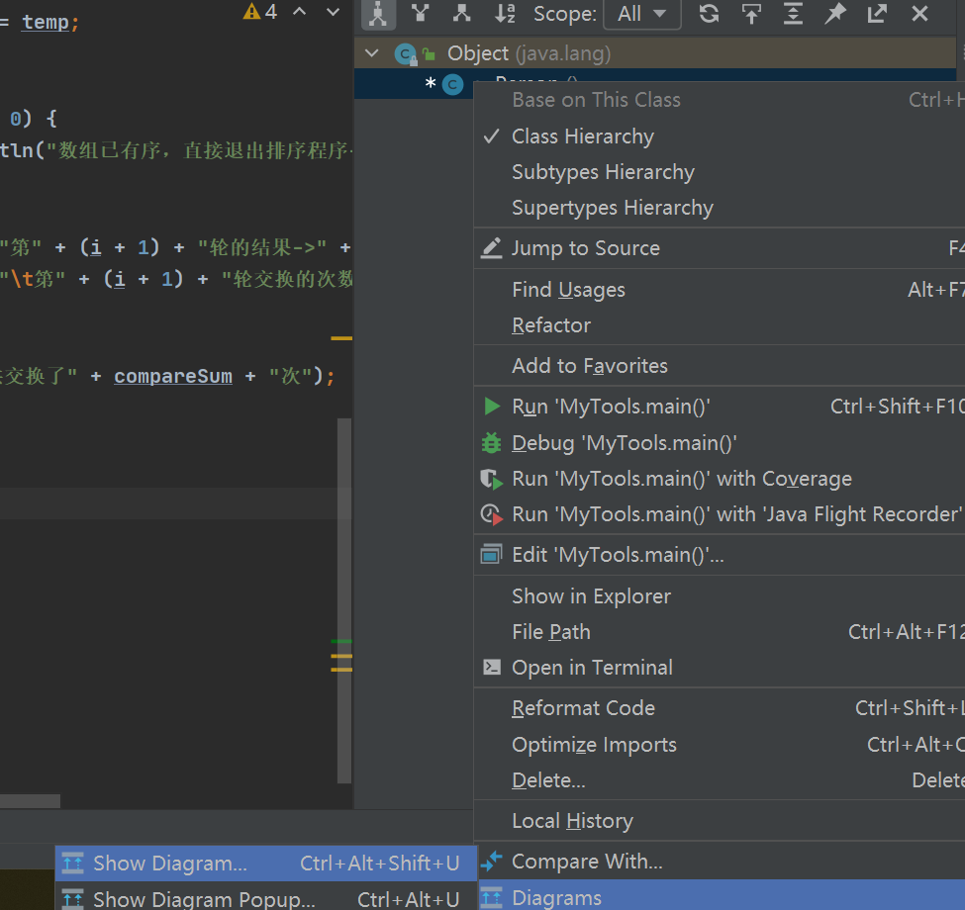Collapse the Object (java.lang) tree node

[372, 53]
